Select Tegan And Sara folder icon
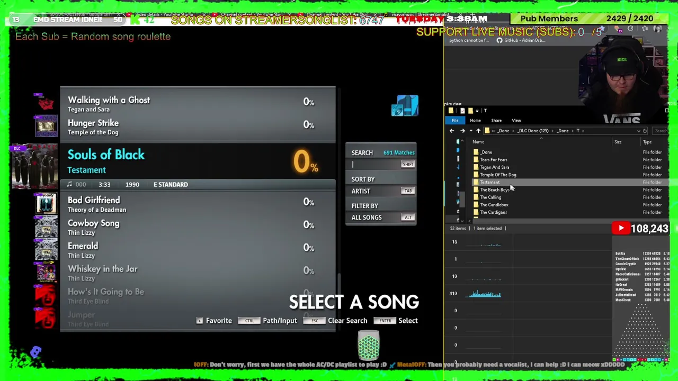The height and width of the screenshot is (381, 678). [x=476, y=167]
